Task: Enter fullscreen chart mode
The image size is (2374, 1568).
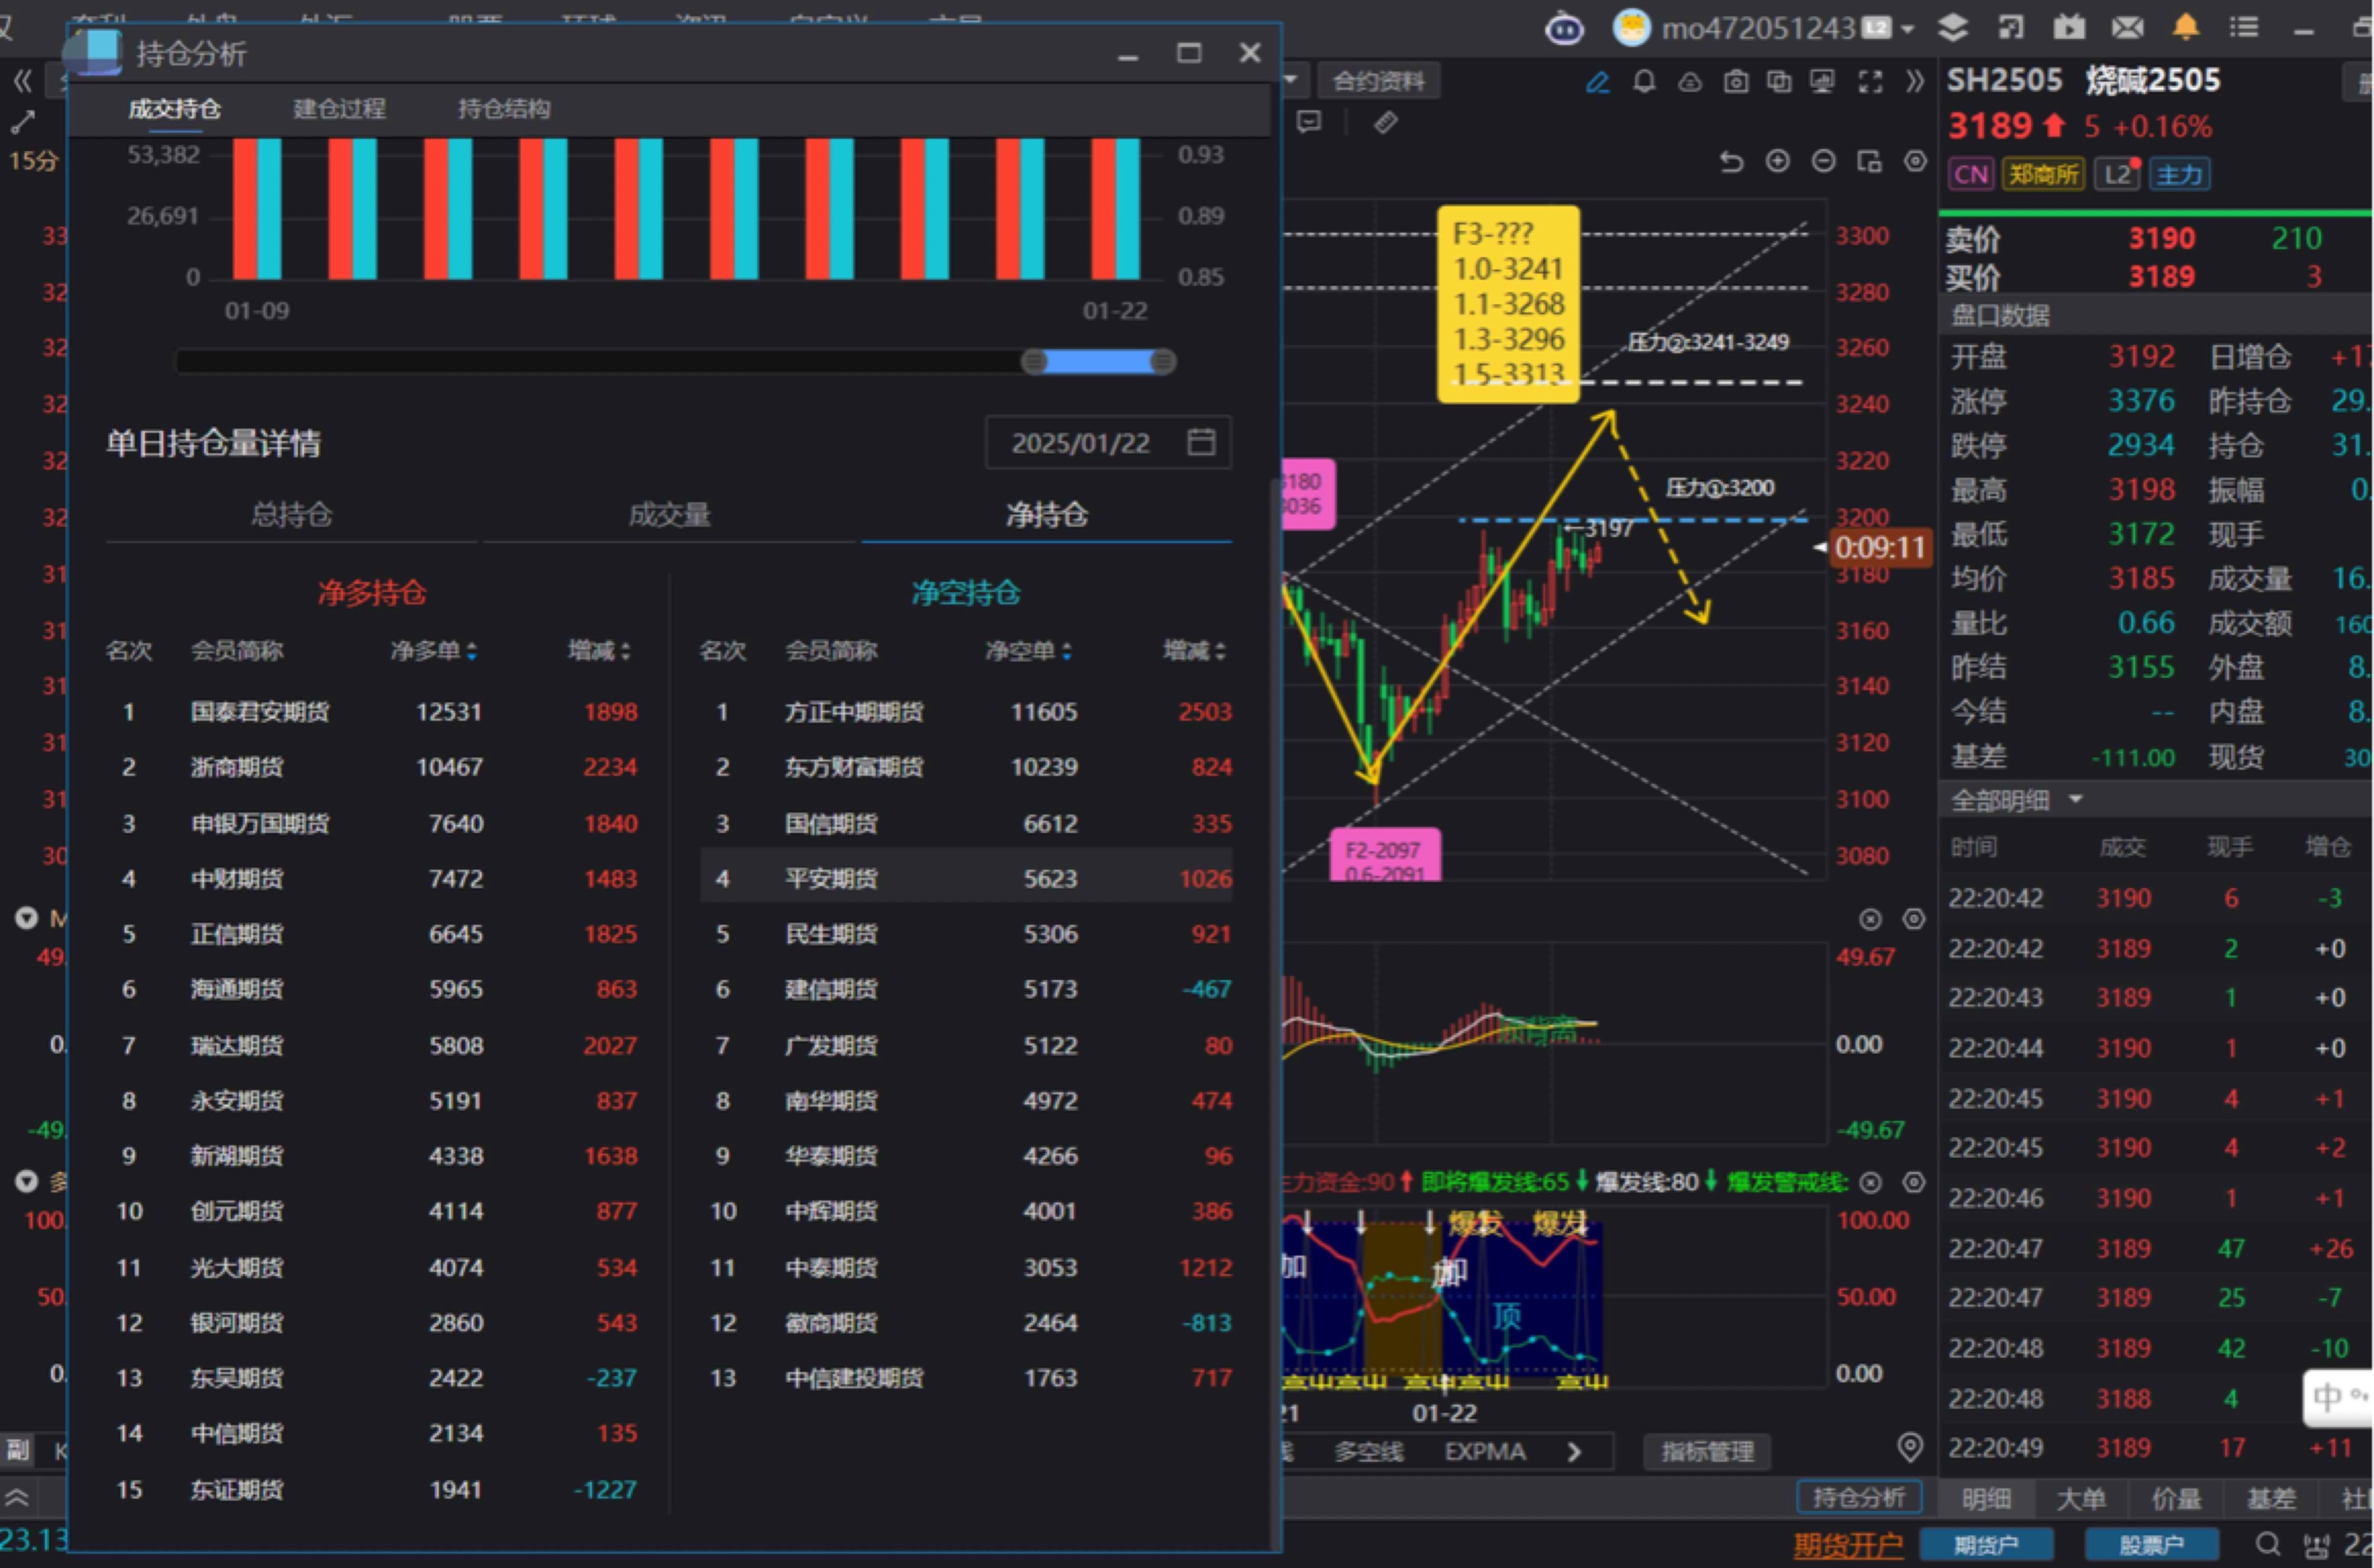Action: 1870,82
